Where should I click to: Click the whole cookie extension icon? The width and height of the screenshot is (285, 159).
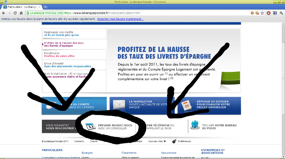tap(252, 13)
